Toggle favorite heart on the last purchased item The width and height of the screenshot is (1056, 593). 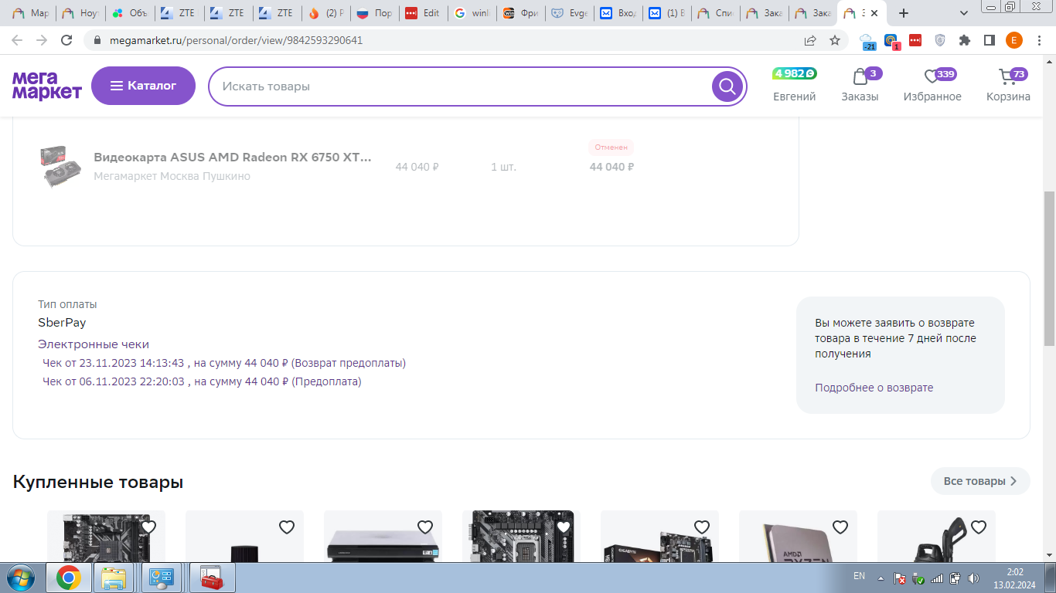(x=979, y=527)
